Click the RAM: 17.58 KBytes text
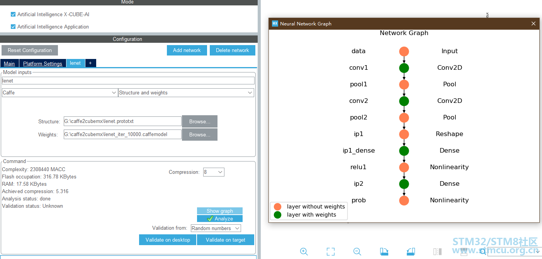 coord(24,184)
